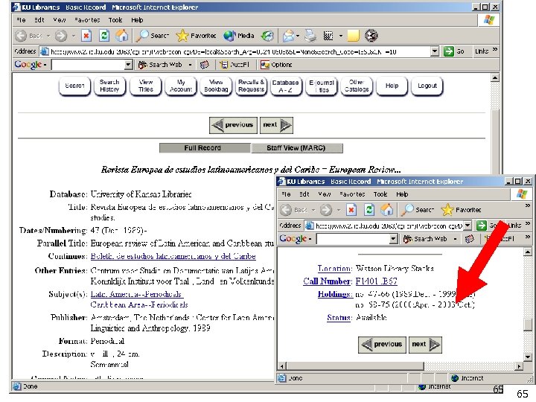The image size is (536, 402).
Task: Click the Search magnifier in the main window toolbar
Action: (x=143, y=36)
